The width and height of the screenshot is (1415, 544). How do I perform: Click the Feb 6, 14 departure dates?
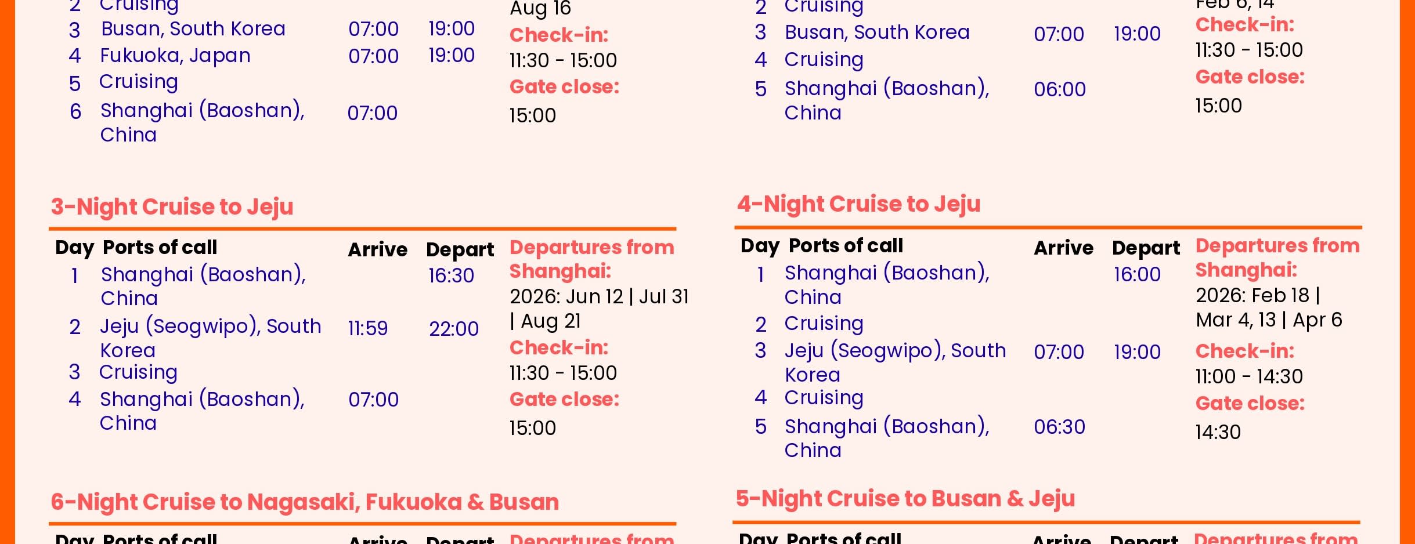click(x=1234, y=5)
